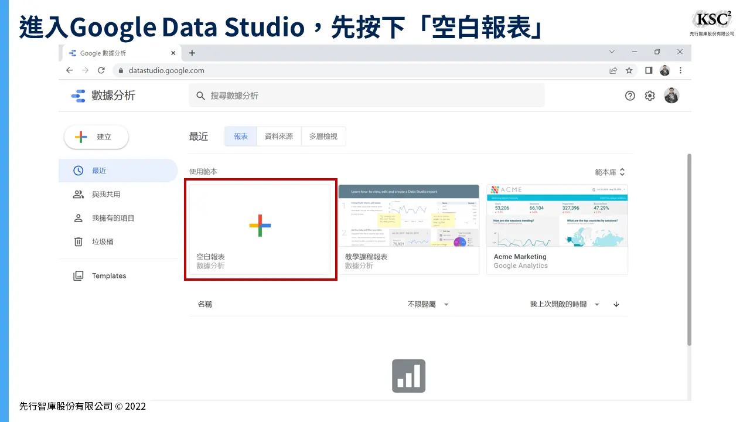Open Templates in the sidebar
This screenshot has width=750, height=422.
[118, 275]
